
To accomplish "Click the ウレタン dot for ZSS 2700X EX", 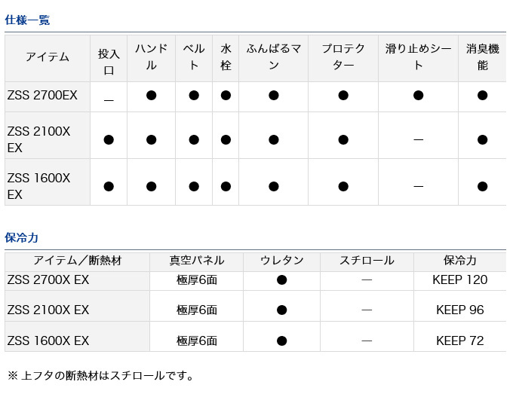I will 281,279.
